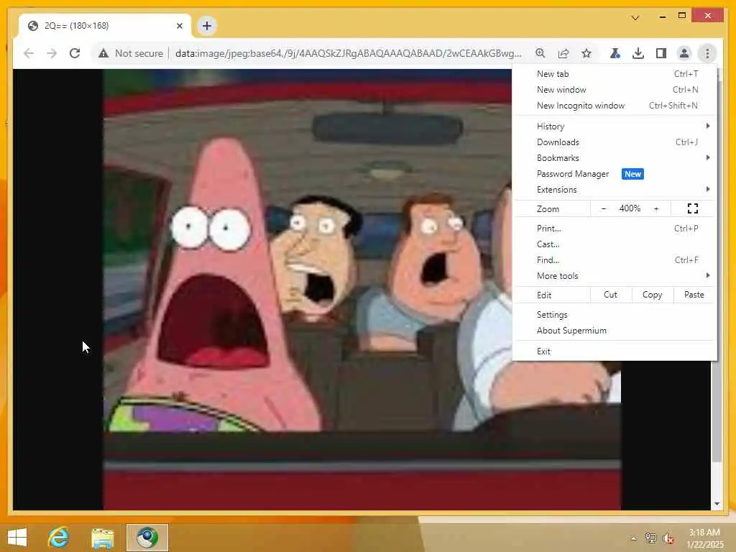Open File Explorer from taskbar
This screenshot has height=552, width=736.
pyautogui.click(x=103, y=538)
